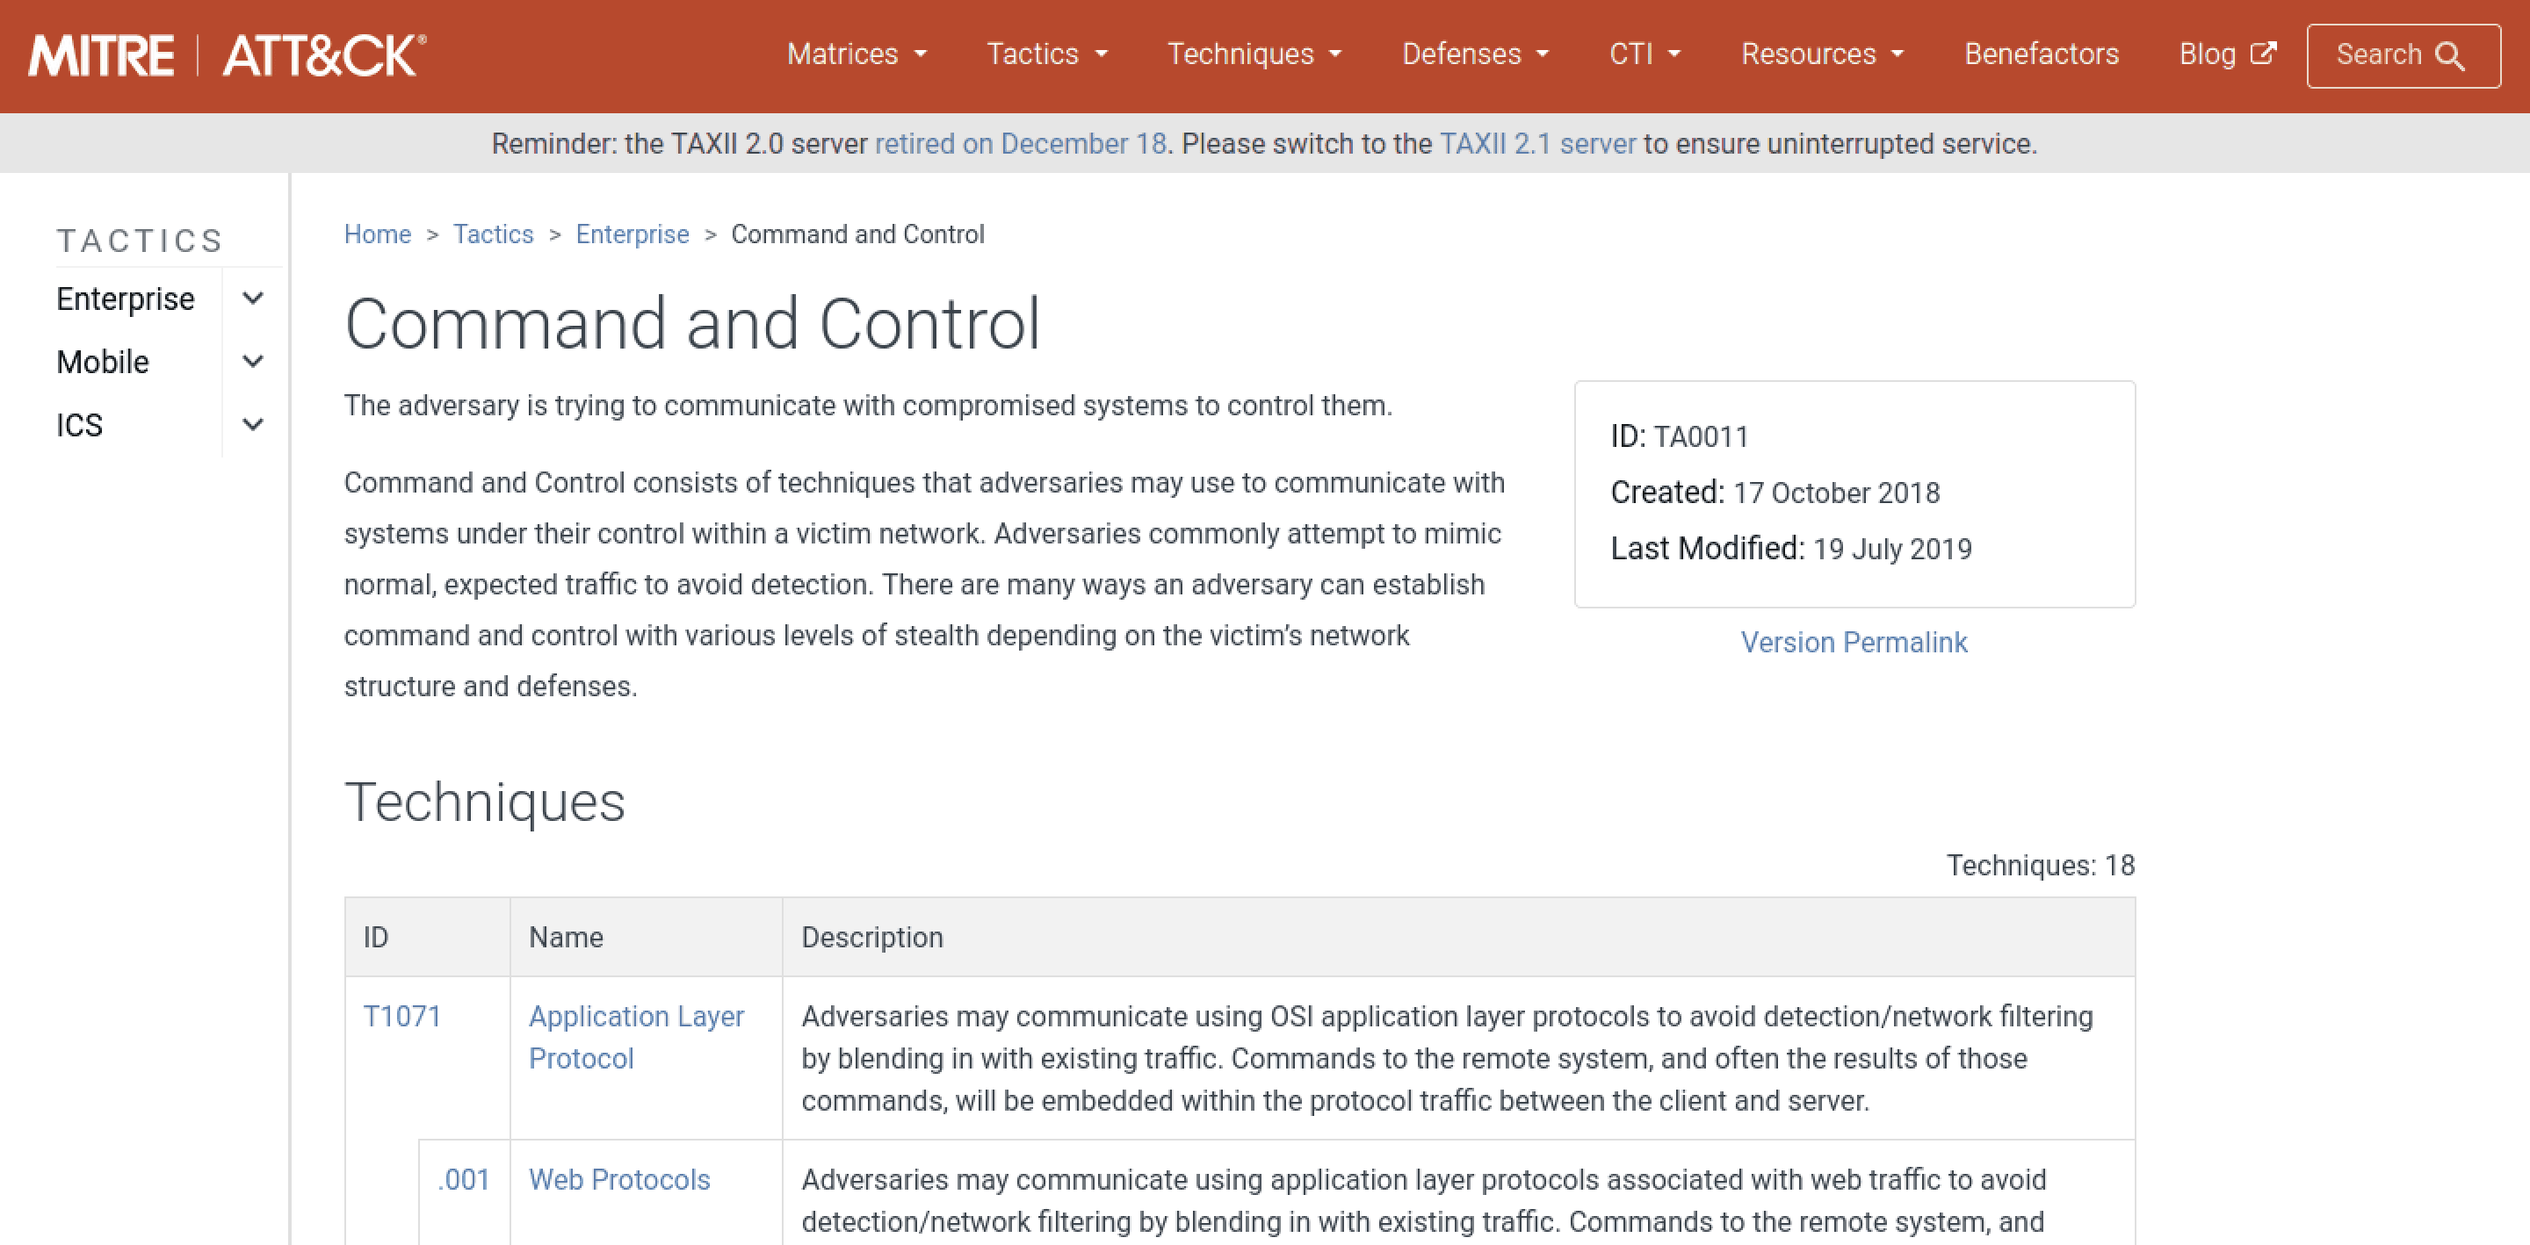Click the Tactics breadcrumb link
Image resolution: width=2530 pixels, height=1245 pixels.
pyautogui.click(x=493, y=234)
